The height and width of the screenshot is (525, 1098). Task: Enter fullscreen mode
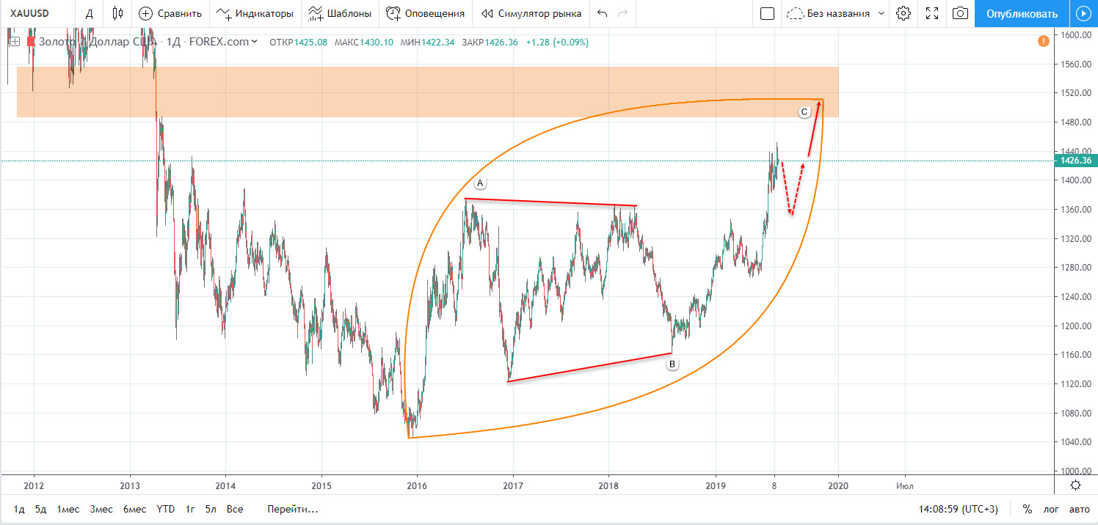tap(932, 13)
